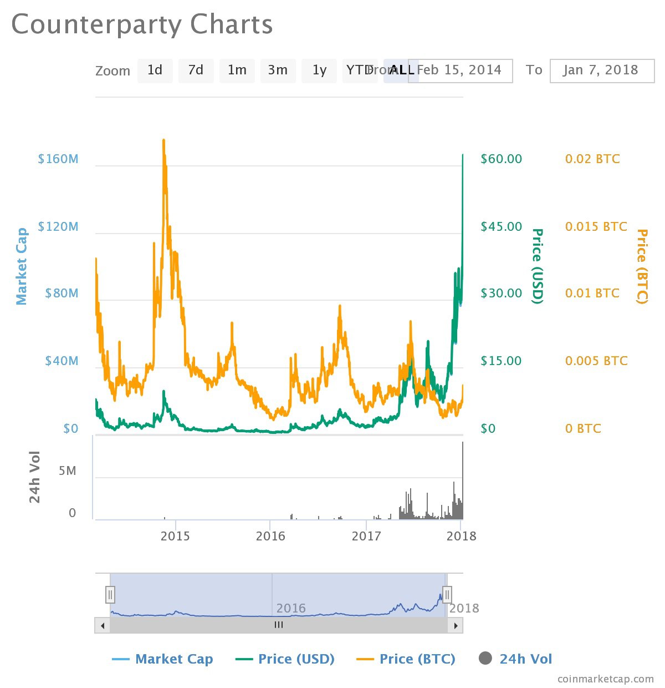
Task: Click the 0.015 BTC axis label
Action: tap(596, 226)
